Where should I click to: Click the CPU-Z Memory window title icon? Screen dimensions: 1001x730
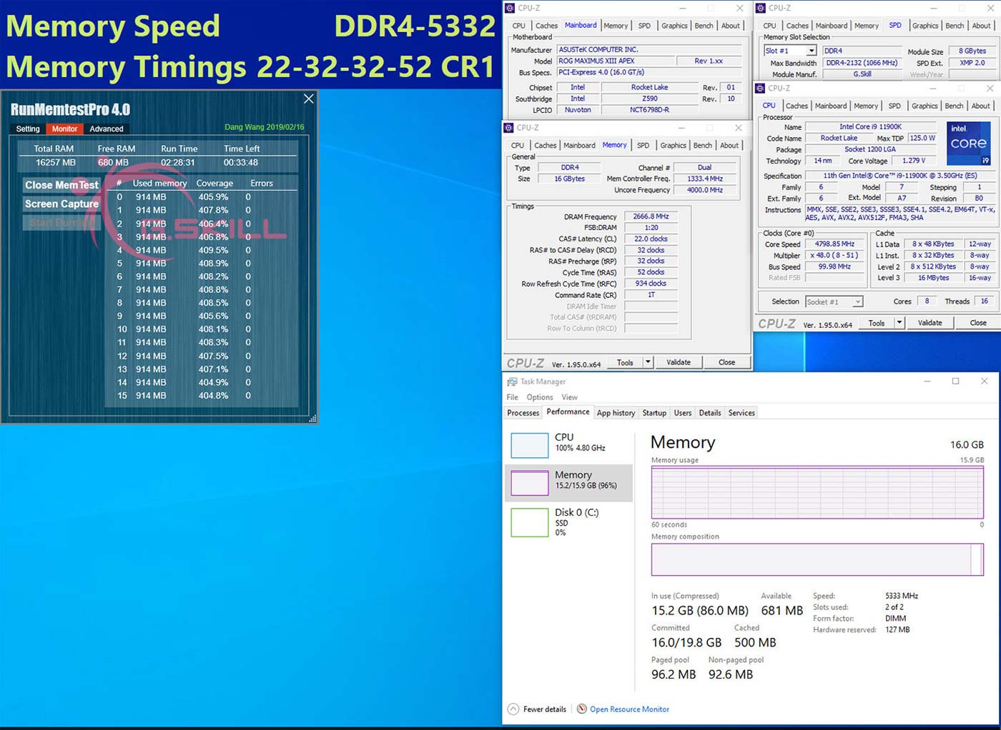click(x=509, y=128)
